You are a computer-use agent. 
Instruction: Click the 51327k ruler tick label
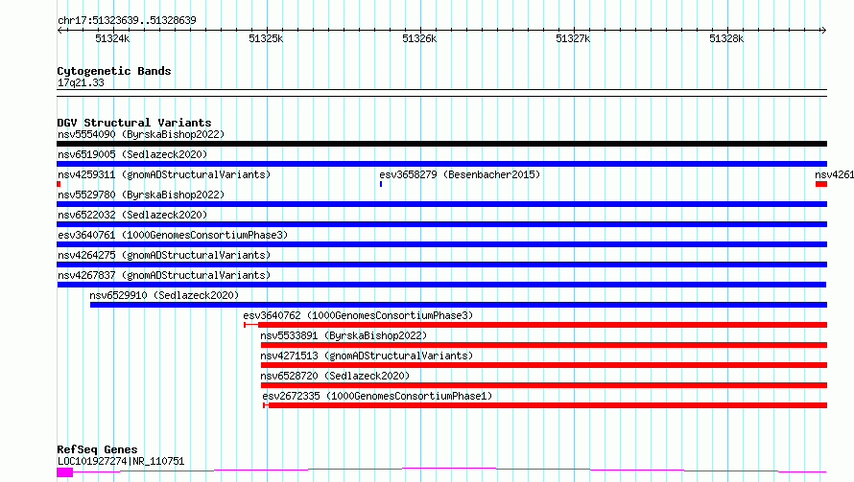(x=573, y=38)
